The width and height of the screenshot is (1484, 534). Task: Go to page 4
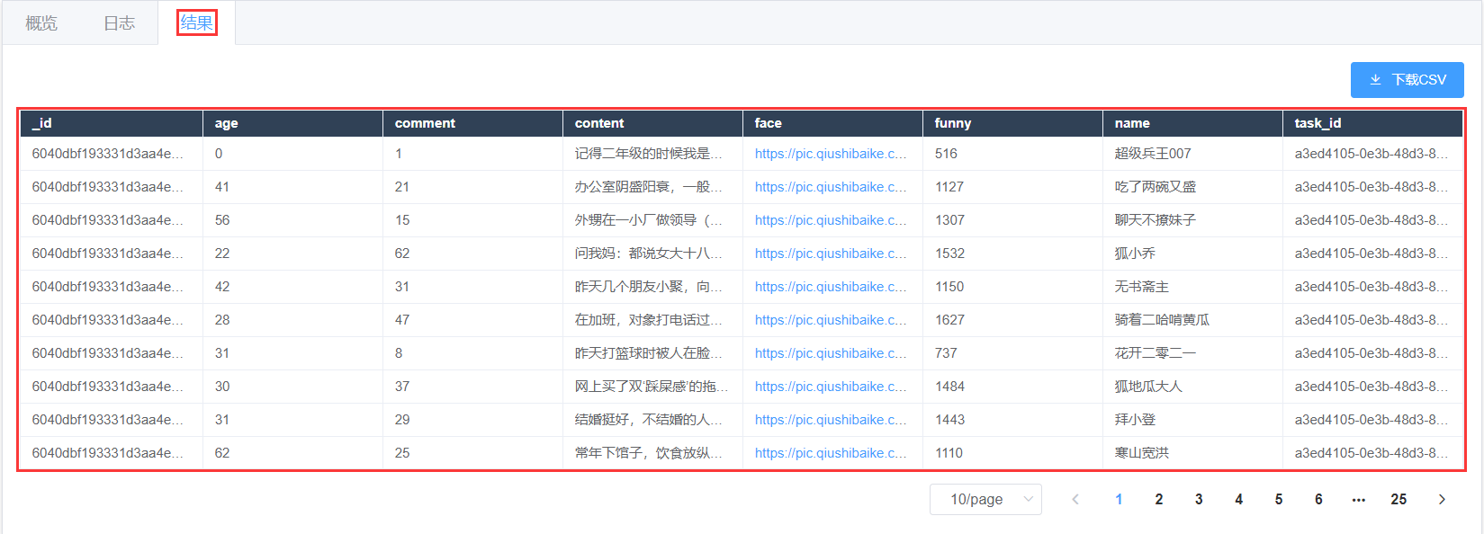[x=1238, y=499]
